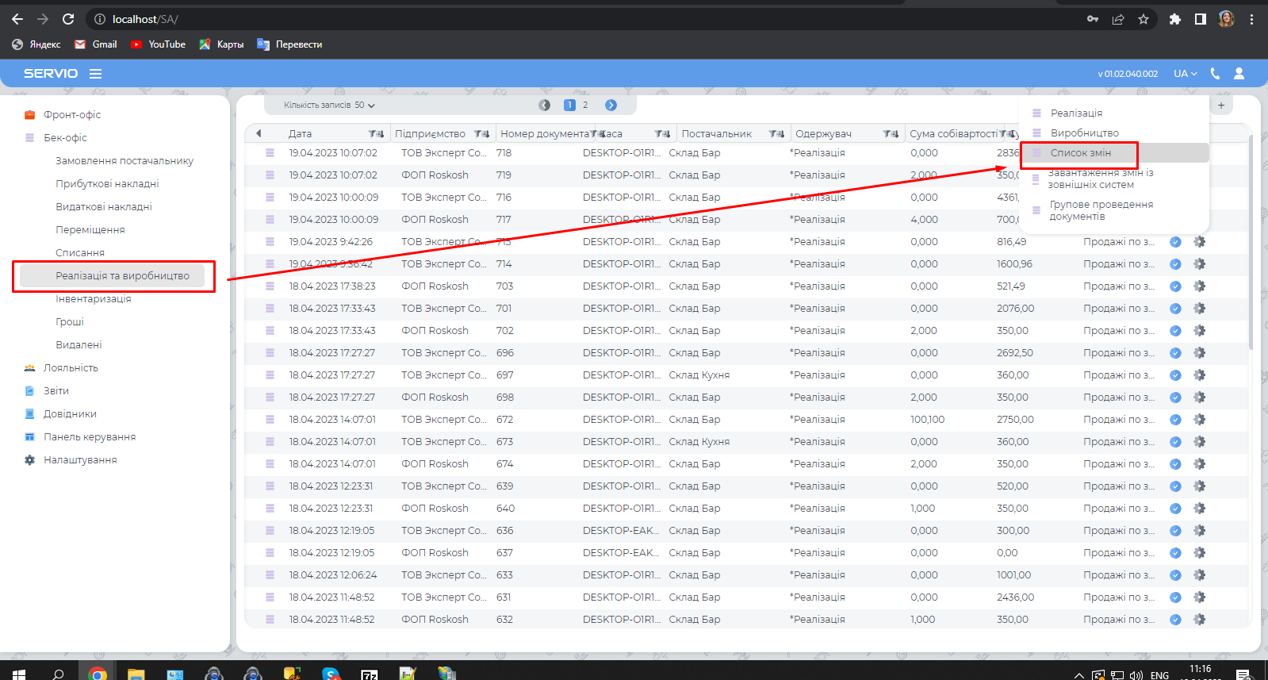The image size is (1268, 680).
Task: Open Інвентаризація in the sidebar
Action: click(93, 299)
